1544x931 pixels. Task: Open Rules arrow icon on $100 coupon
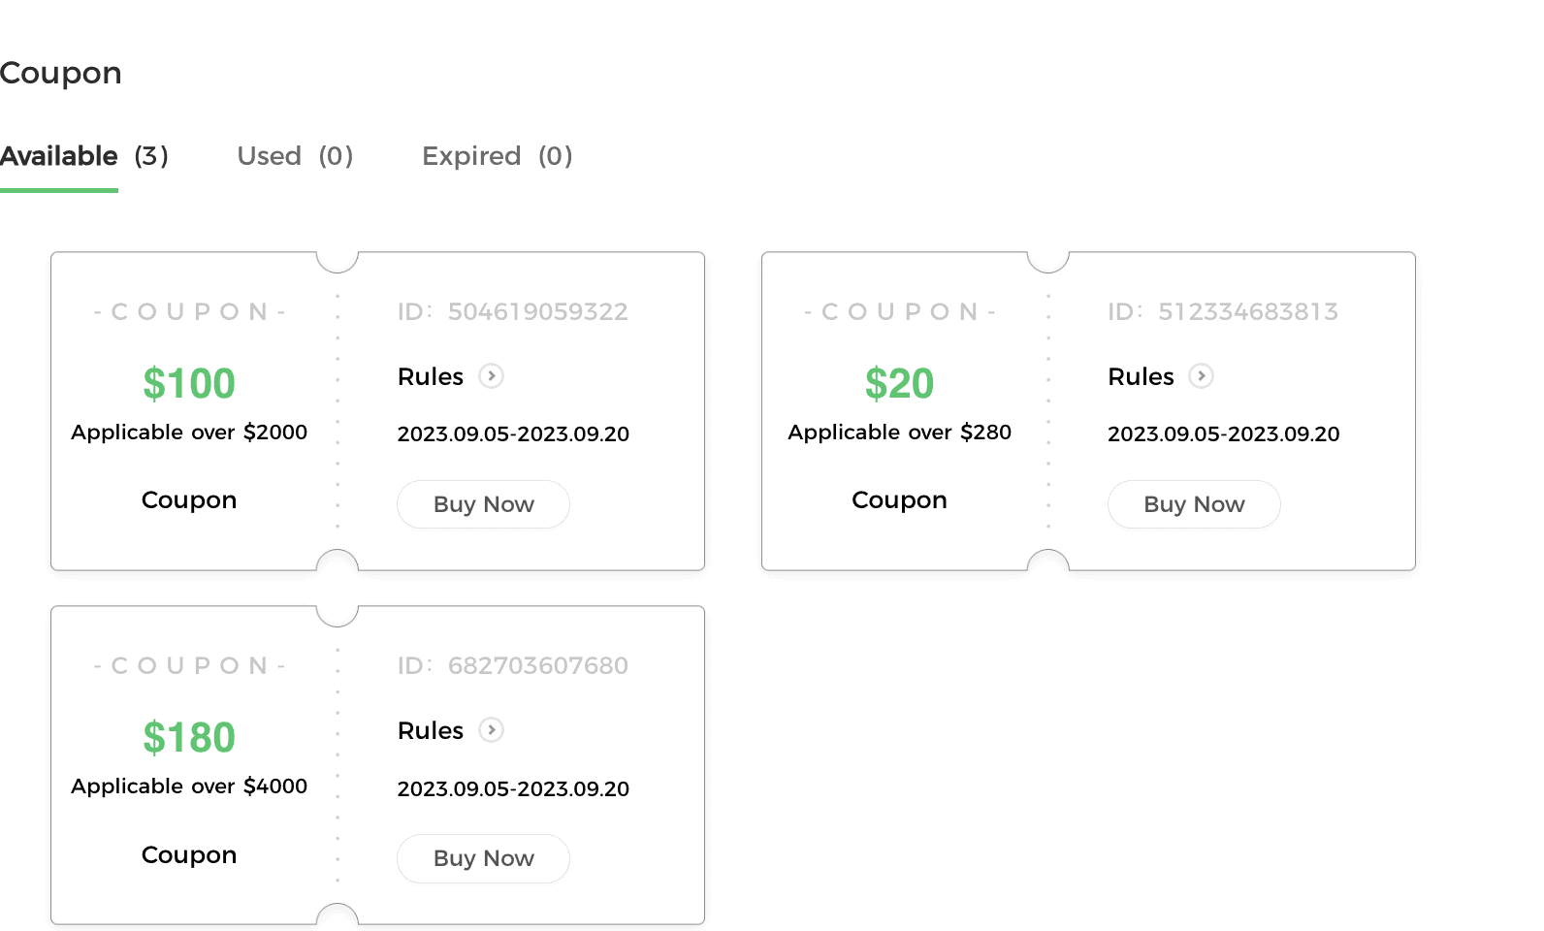492,376
